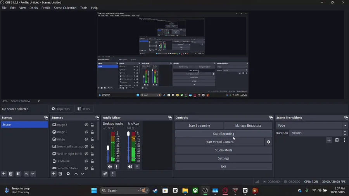Click the Duration 300 ms field
The width and height of the screenshot is (349, 196).
316,133
